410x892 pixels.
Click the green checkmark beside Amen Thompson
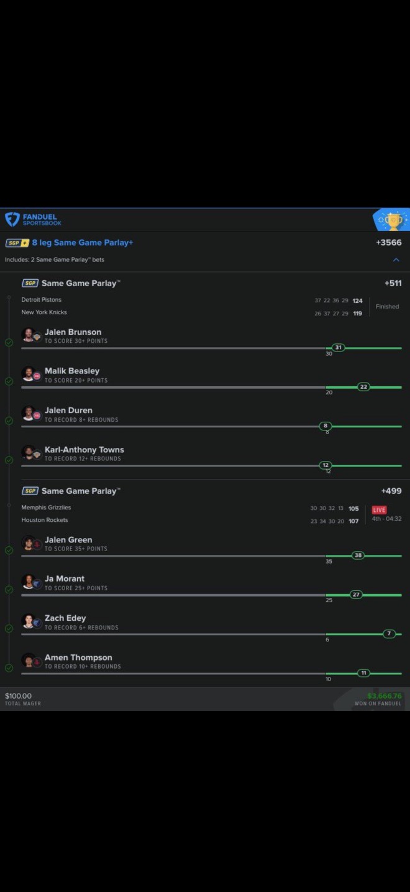(9, 667)
